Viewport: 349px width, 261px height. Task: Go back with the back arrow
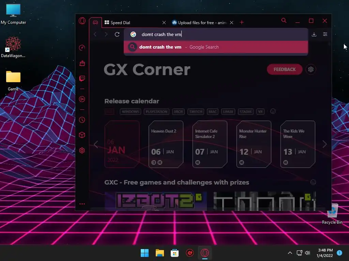(95, 34)
